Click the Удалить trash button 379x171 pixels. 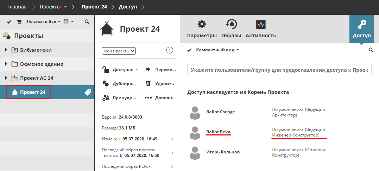click(x=160, y=84)
